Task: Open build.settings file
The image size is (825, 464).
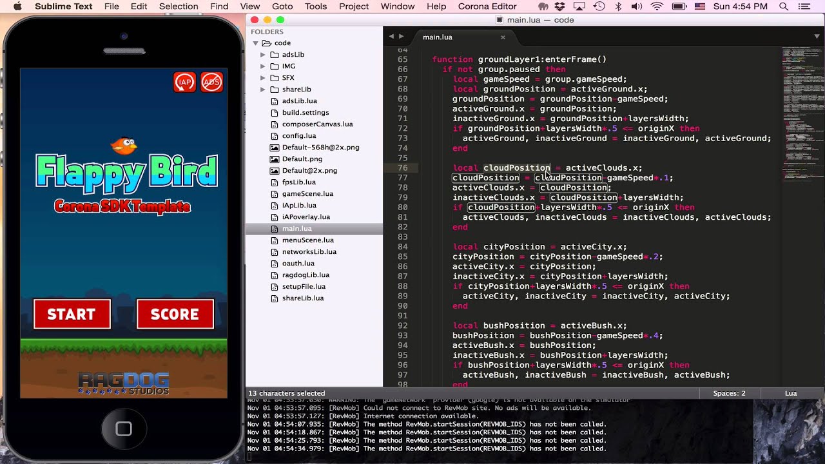Action: (306, 112)
